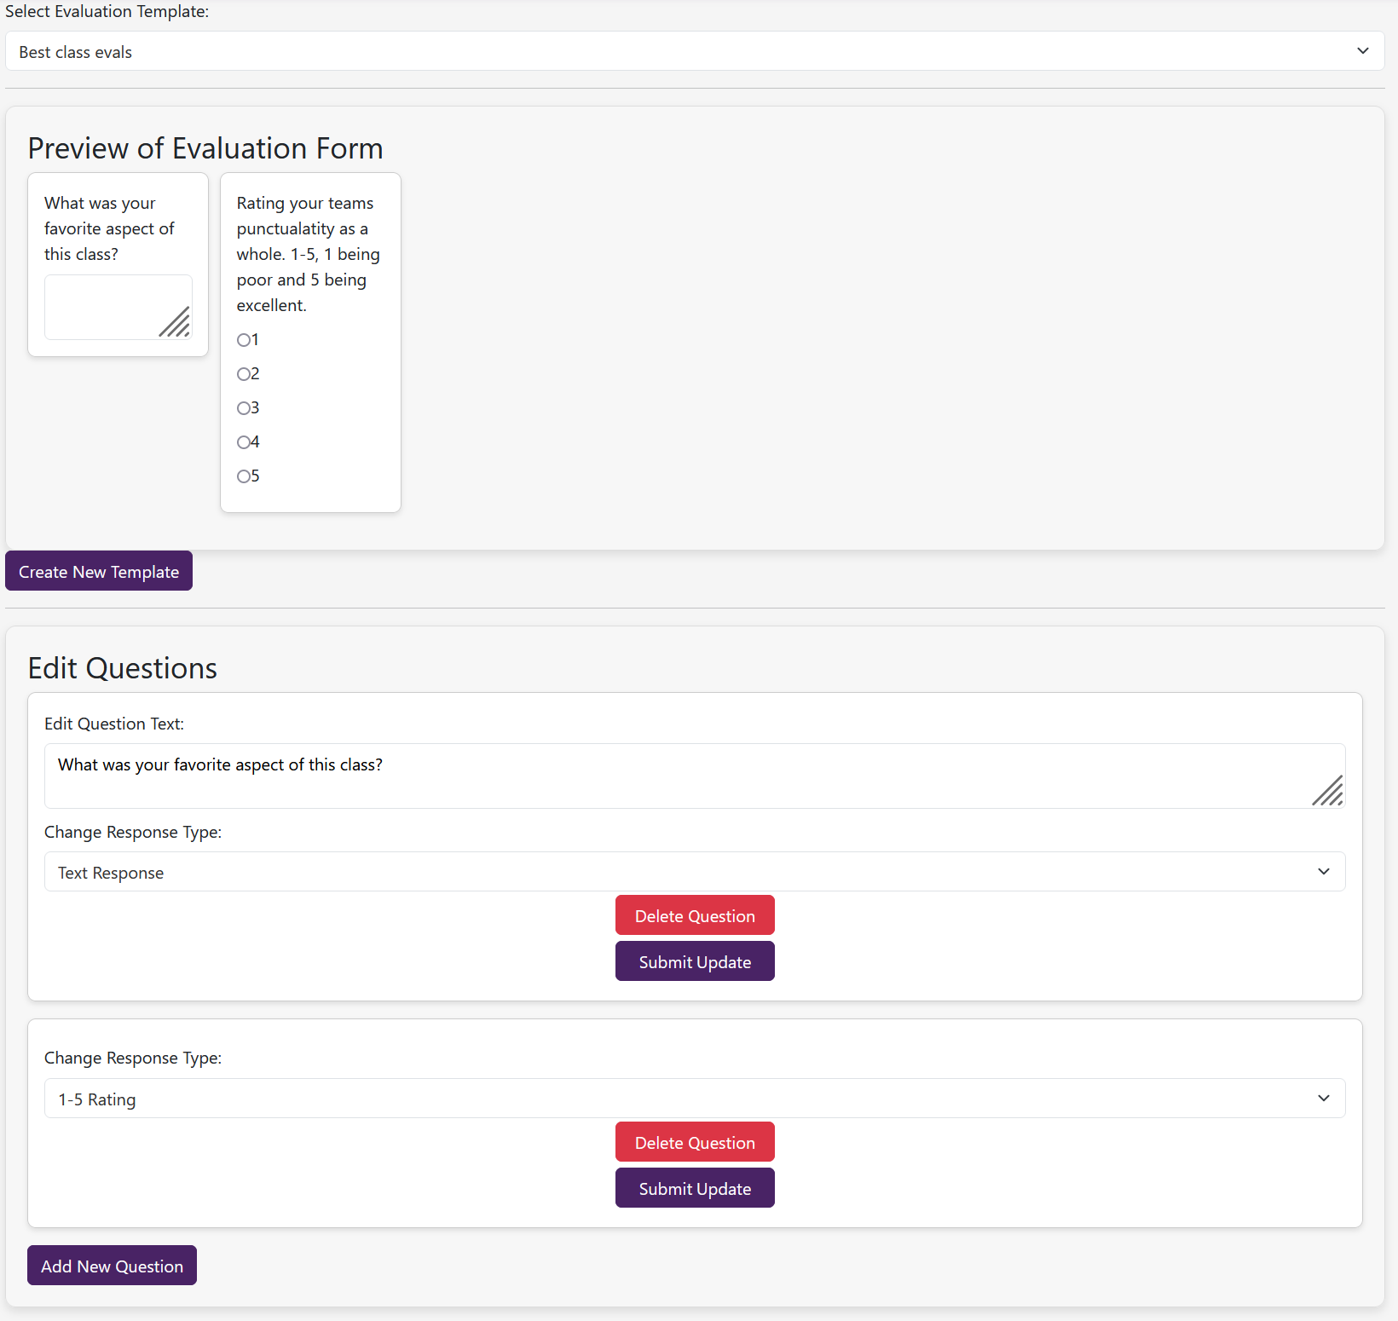
Task: Submit update for the Text Response question
Action: [695, 961]
